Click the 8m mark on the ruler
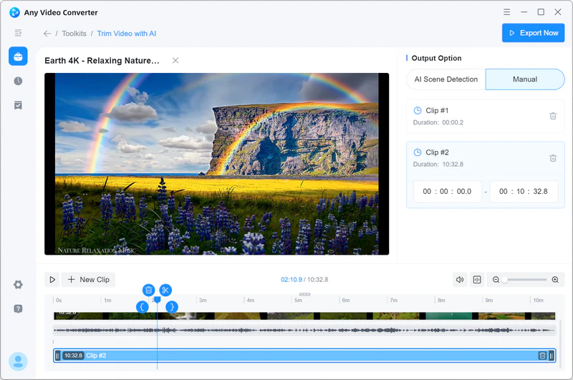The width and height of the screenshot is (573, 380). point(441,300)
